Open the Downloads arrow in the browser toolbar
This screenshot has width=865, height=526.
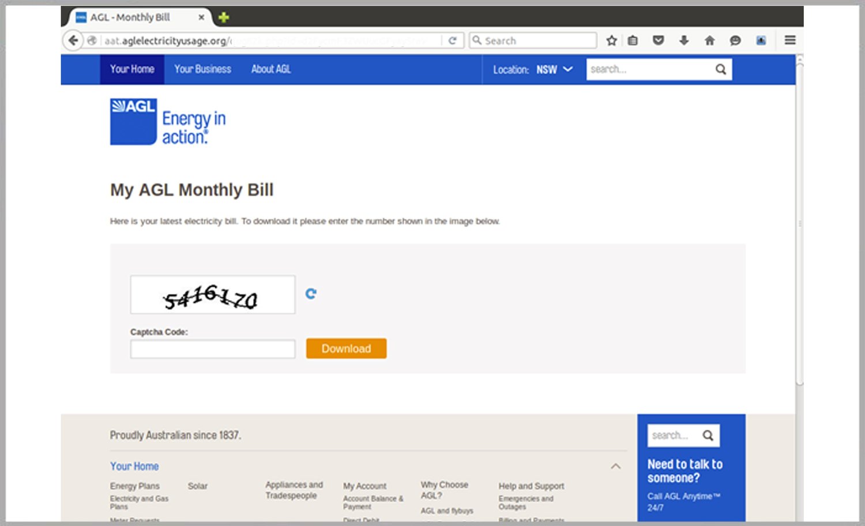coord(684,40)
